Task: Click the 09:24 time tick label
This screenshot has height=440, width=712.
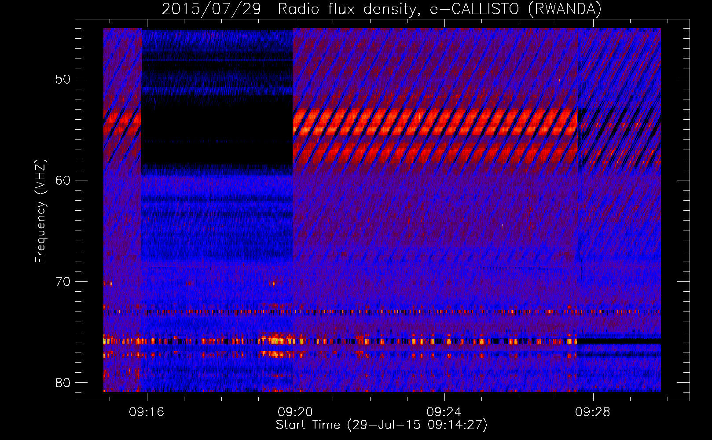Action: [444, 412]
